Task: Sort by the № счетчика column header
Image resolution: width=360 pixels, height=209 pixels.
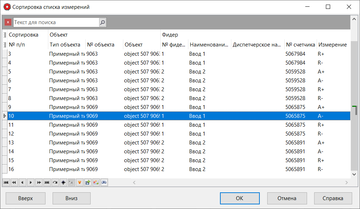Action: click(300, 44)
